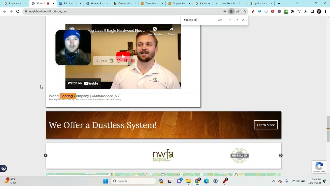Click the previous arrow on logo carousel
Image resolution: width=330 pixels, height=186 pixels.
46,155
